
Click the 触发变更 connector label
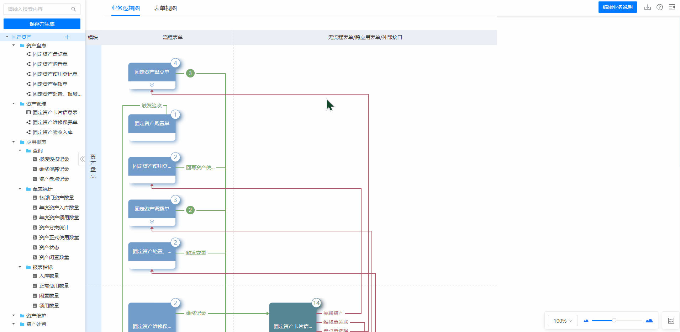tap(196, 253)
